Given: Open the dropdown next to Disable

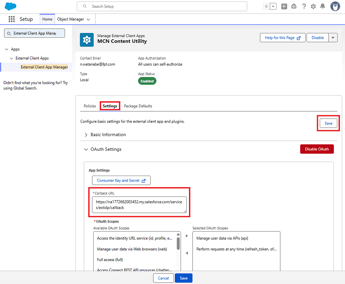Looking at the screenshot, I should coord(333,38).
